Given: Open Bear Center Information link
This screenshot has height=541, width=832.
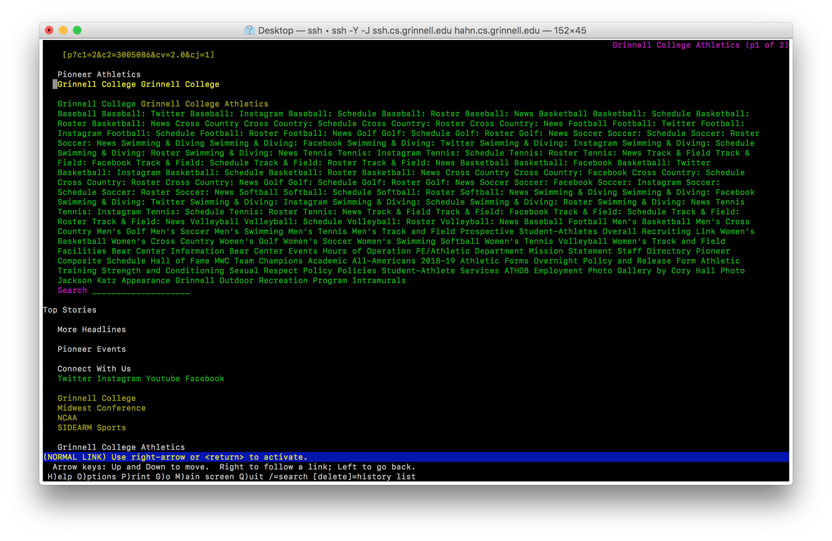Looking at the screenshot, I should (168, 251).
